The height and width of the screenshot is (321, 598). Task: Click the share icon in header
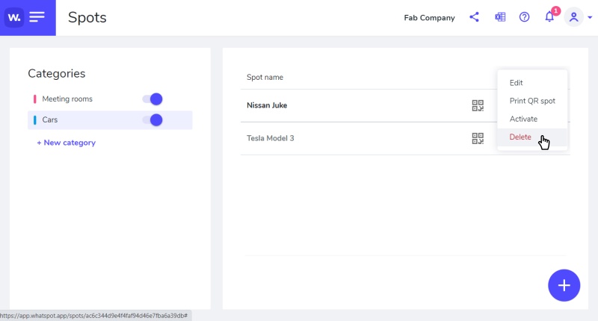pos(474,17)
